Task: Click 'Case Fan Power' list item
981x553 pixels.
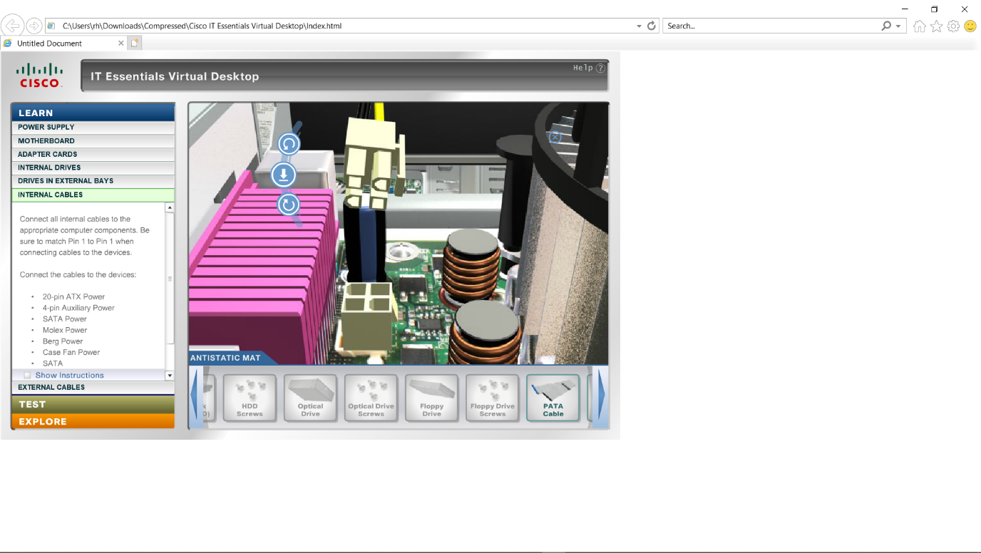Action: [x=71, y=352]
